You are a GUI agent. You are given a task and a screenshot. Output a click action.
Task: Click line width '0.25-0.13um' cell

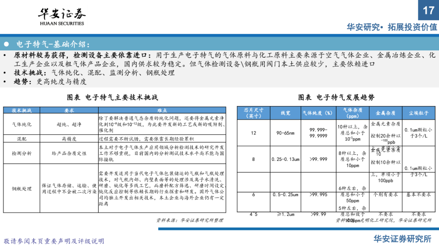pos(285,159)
